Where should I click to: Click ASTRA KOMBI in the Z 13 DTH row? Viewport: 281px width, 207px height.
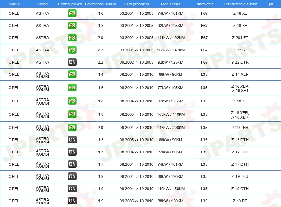tap(42, 140)
